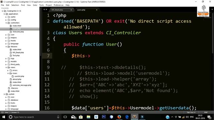Click the next tab arrow
Viewport: 214px width, 120px height.
tap(46, 10)
